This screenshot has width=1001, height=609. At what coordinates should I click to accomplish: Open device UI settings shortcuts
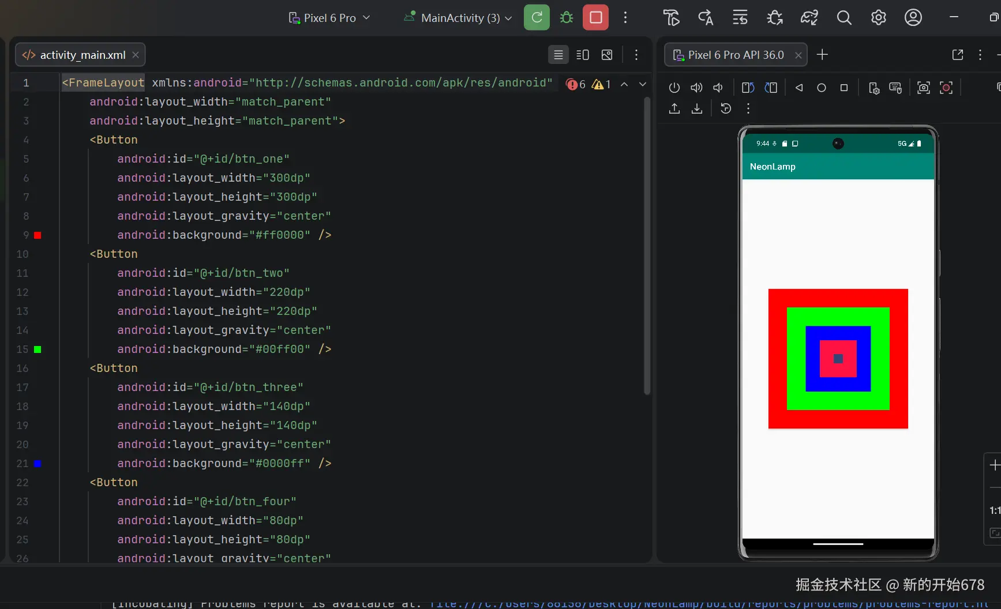point(874,88)
